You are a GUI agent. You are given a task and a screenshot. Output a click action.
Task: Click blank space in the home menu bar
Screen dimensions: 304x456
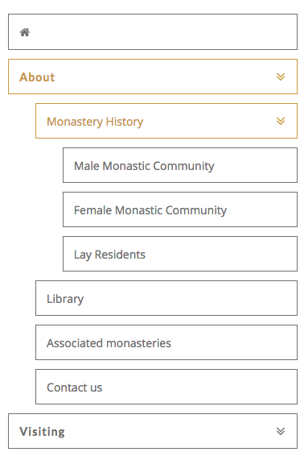pyautogui.click(x=162, y=32)
